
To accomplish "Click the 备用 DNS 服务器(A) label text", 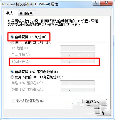I will point(27,90).
